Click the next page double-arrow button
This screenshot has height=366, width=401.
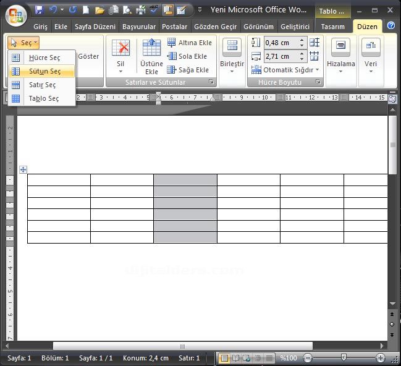click(392, 334)
